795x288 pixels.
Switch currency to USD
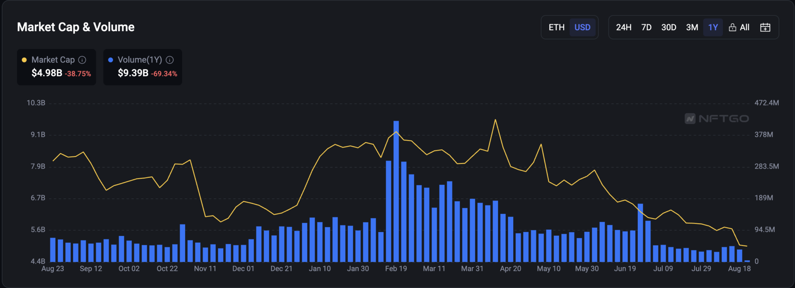pos(582,28)
